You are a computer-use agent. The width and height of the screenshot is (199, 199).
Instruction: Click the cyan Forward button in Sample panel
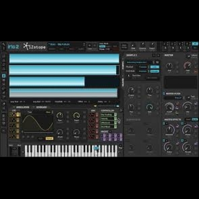pyautogui.click(x=155, y=71)
